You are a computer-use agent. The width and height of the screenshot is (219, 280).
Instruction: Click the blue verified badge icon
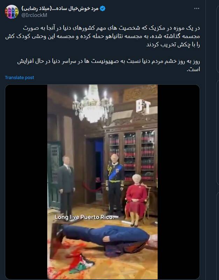[x=103, y=8]
